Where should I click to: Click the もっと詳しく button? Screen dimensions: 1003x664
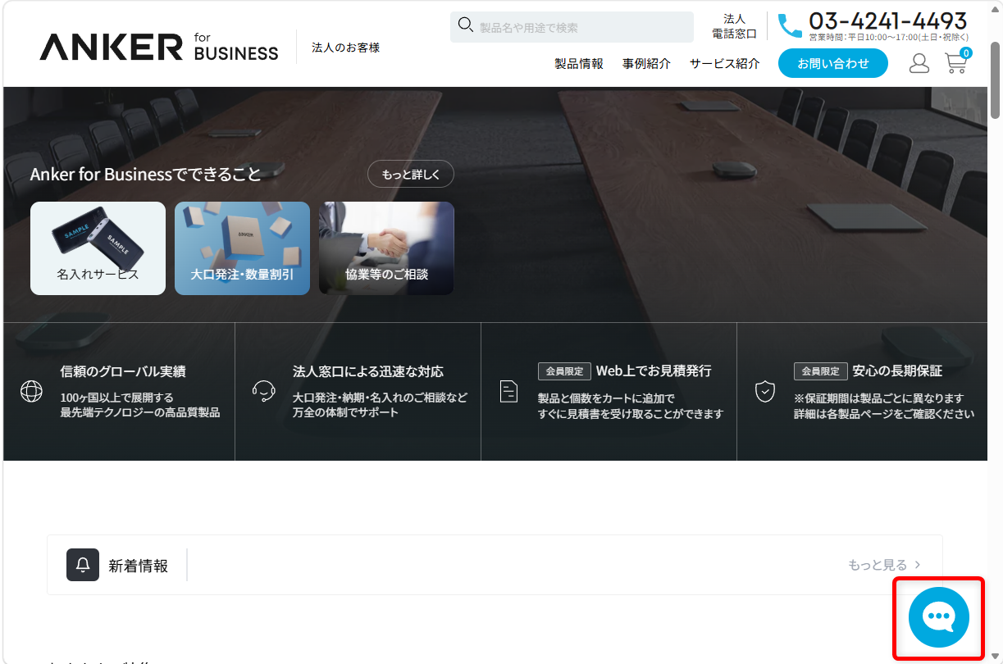[x=411, y=174]
